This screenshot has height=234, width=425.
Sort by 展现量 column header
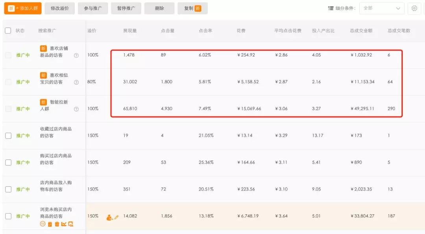(x=130, y=31)
